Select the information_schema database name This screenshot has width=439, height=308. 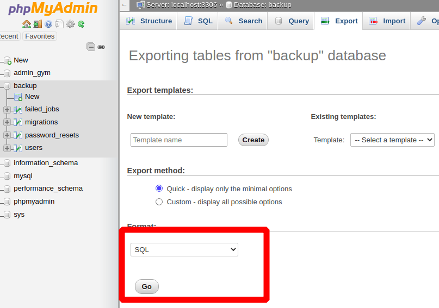point(46,162)
